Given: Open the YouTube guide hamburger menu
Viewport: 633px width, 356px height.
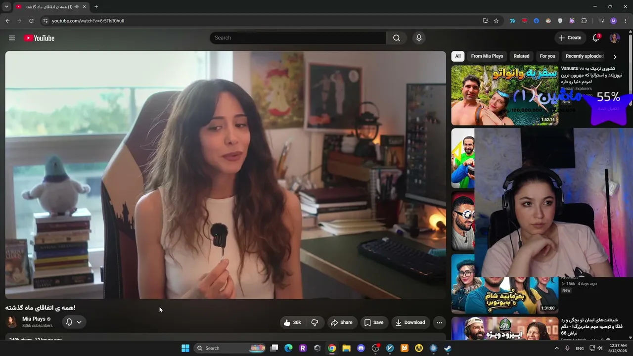Looking at the screenshot, I should 12,38.
